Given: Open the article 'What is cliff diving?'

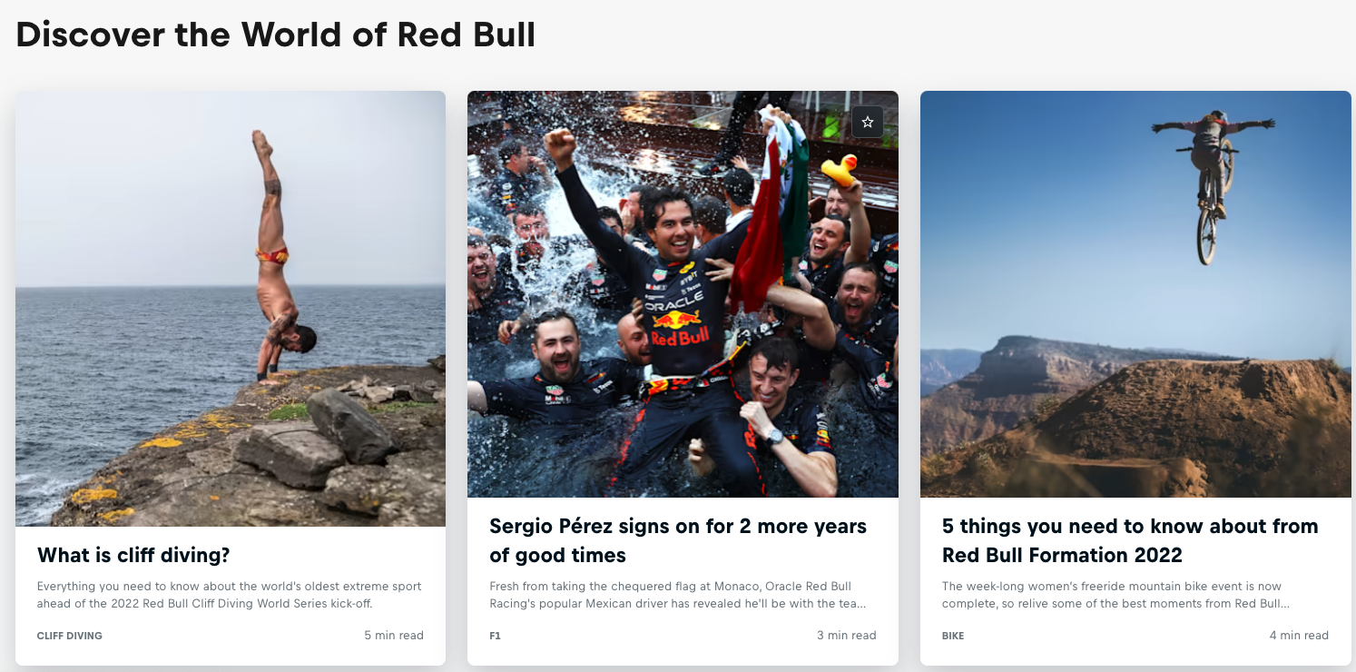Looking at the screenshot, I should (x=133, y=555).
